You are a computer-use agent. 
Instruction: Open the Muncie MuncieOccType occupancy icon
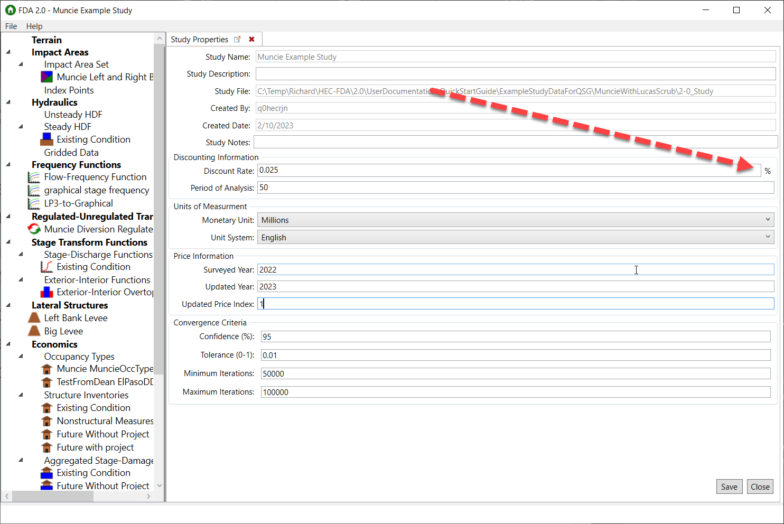(45, 368)
